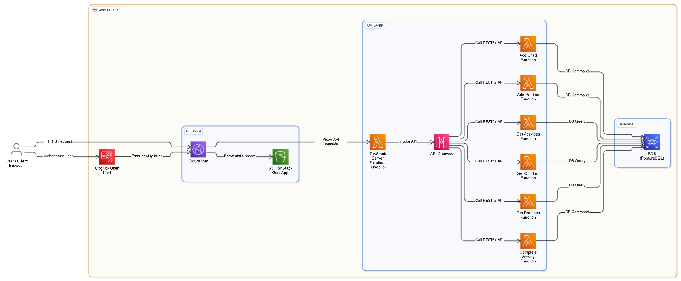The width and height of the screenshot is (681, 281).
Task: Click the Serve static assets edge label
Action: click(240, 156)
